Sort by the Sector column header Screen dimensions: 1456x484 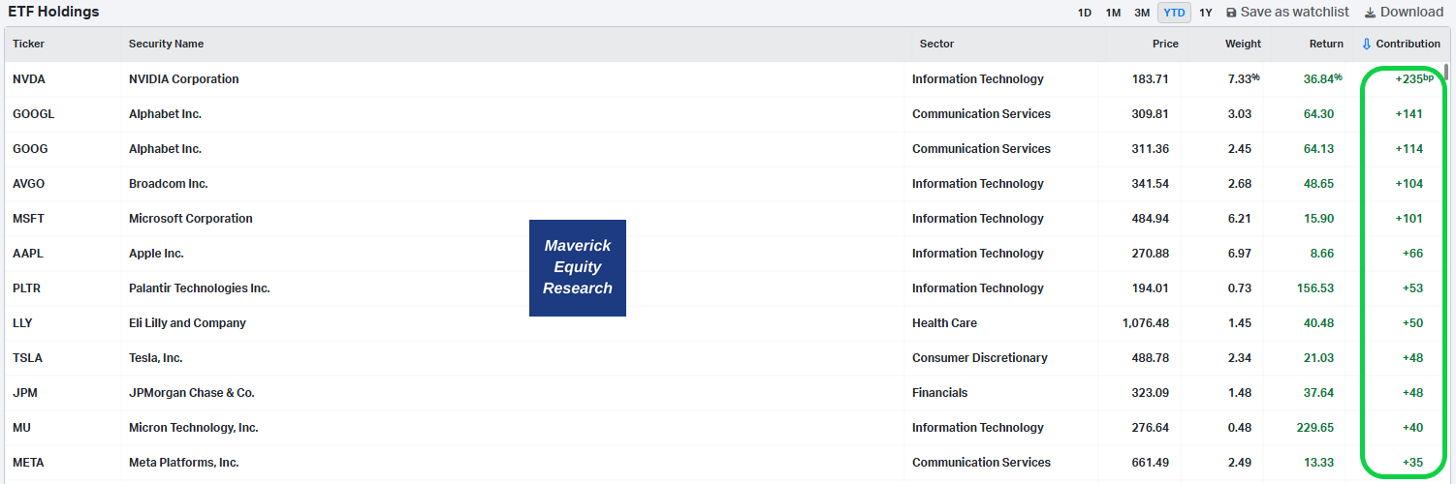[x=936, y=45]
